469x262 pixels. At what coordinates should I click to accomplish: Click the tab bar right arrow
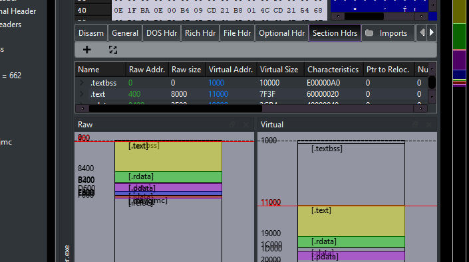pyautogui.click(x=432, y=33)
